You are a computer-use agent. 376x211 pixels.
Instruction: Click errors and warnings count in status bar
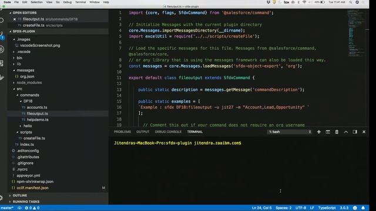[x=32, y=208]
